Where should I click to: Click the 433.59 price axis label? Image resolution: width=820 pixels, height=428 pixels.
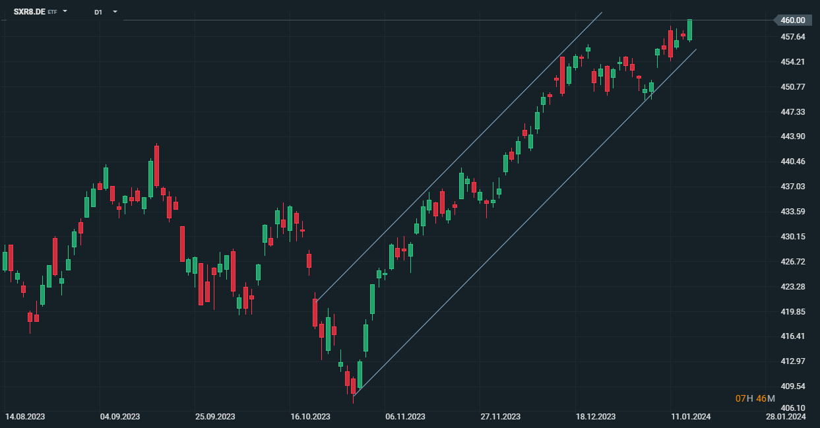793,212
